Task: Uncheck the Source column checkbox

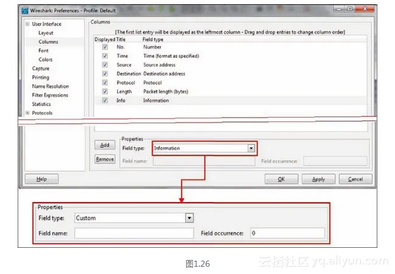Action: tap(105, 65)
